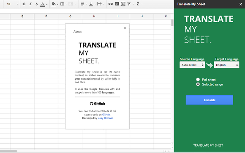
Task: Click the filter funnel icon
Action: point(129,4)
